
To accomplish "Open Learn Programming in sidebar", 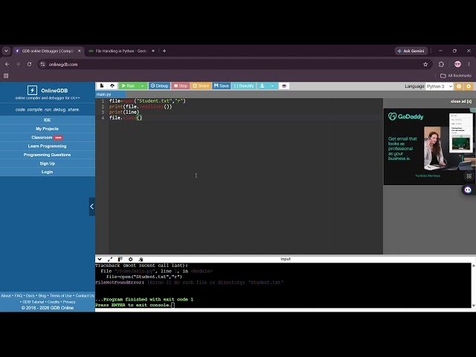I will click(x=48, y=146).
